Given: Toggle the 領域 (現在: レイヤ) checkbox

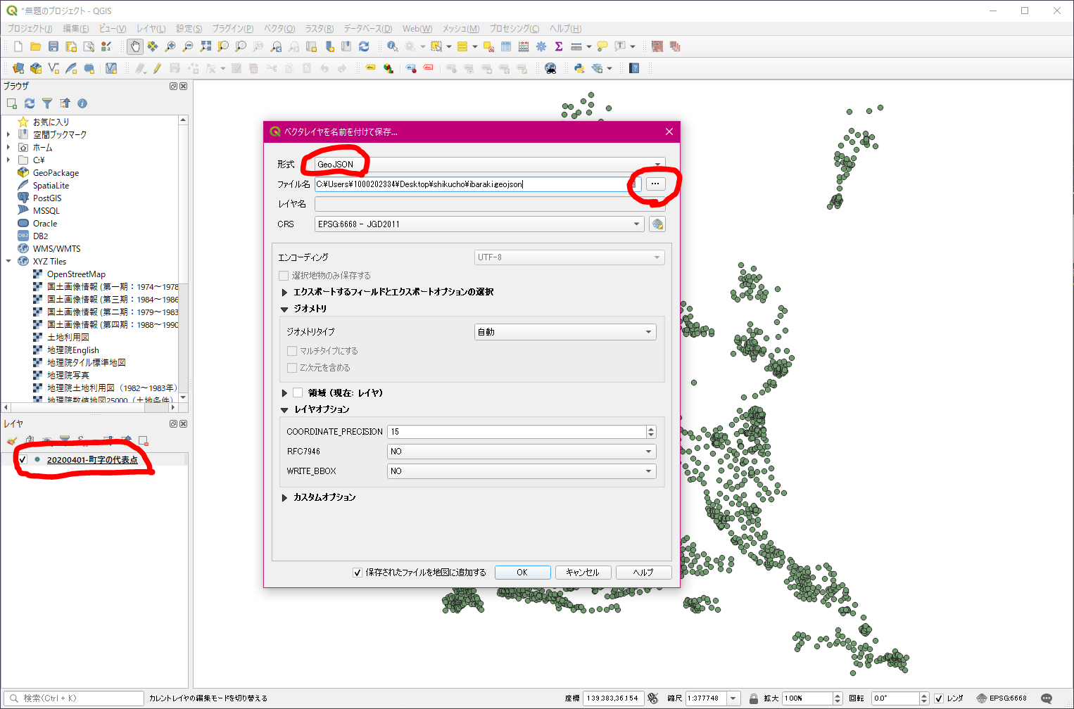Looking at the screenshot, I should 298,393.
